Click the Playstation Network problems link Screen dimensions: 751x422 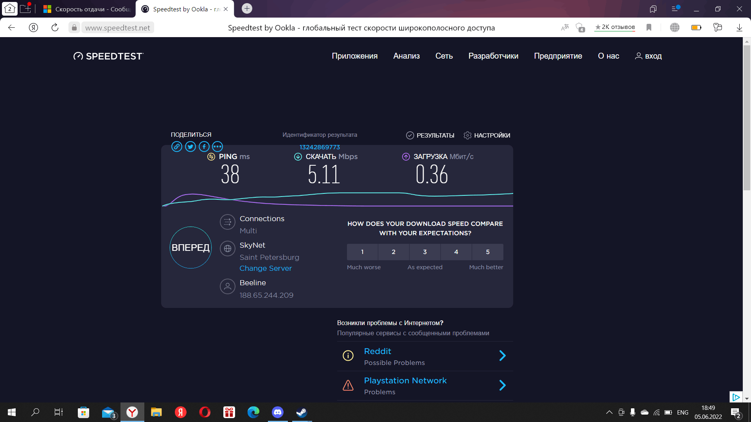tap(405, 381)
